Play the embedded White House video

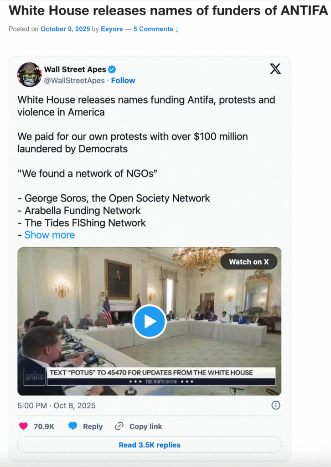[149, 322]
